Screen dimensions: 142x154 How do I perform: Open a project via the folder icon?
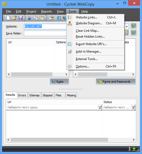click(x=14, y=18)
